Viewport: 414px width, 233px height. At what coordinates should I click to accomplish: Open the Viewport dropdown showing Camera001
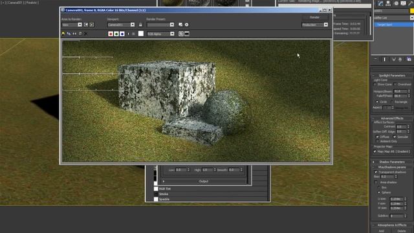click(x=121, y=25)
